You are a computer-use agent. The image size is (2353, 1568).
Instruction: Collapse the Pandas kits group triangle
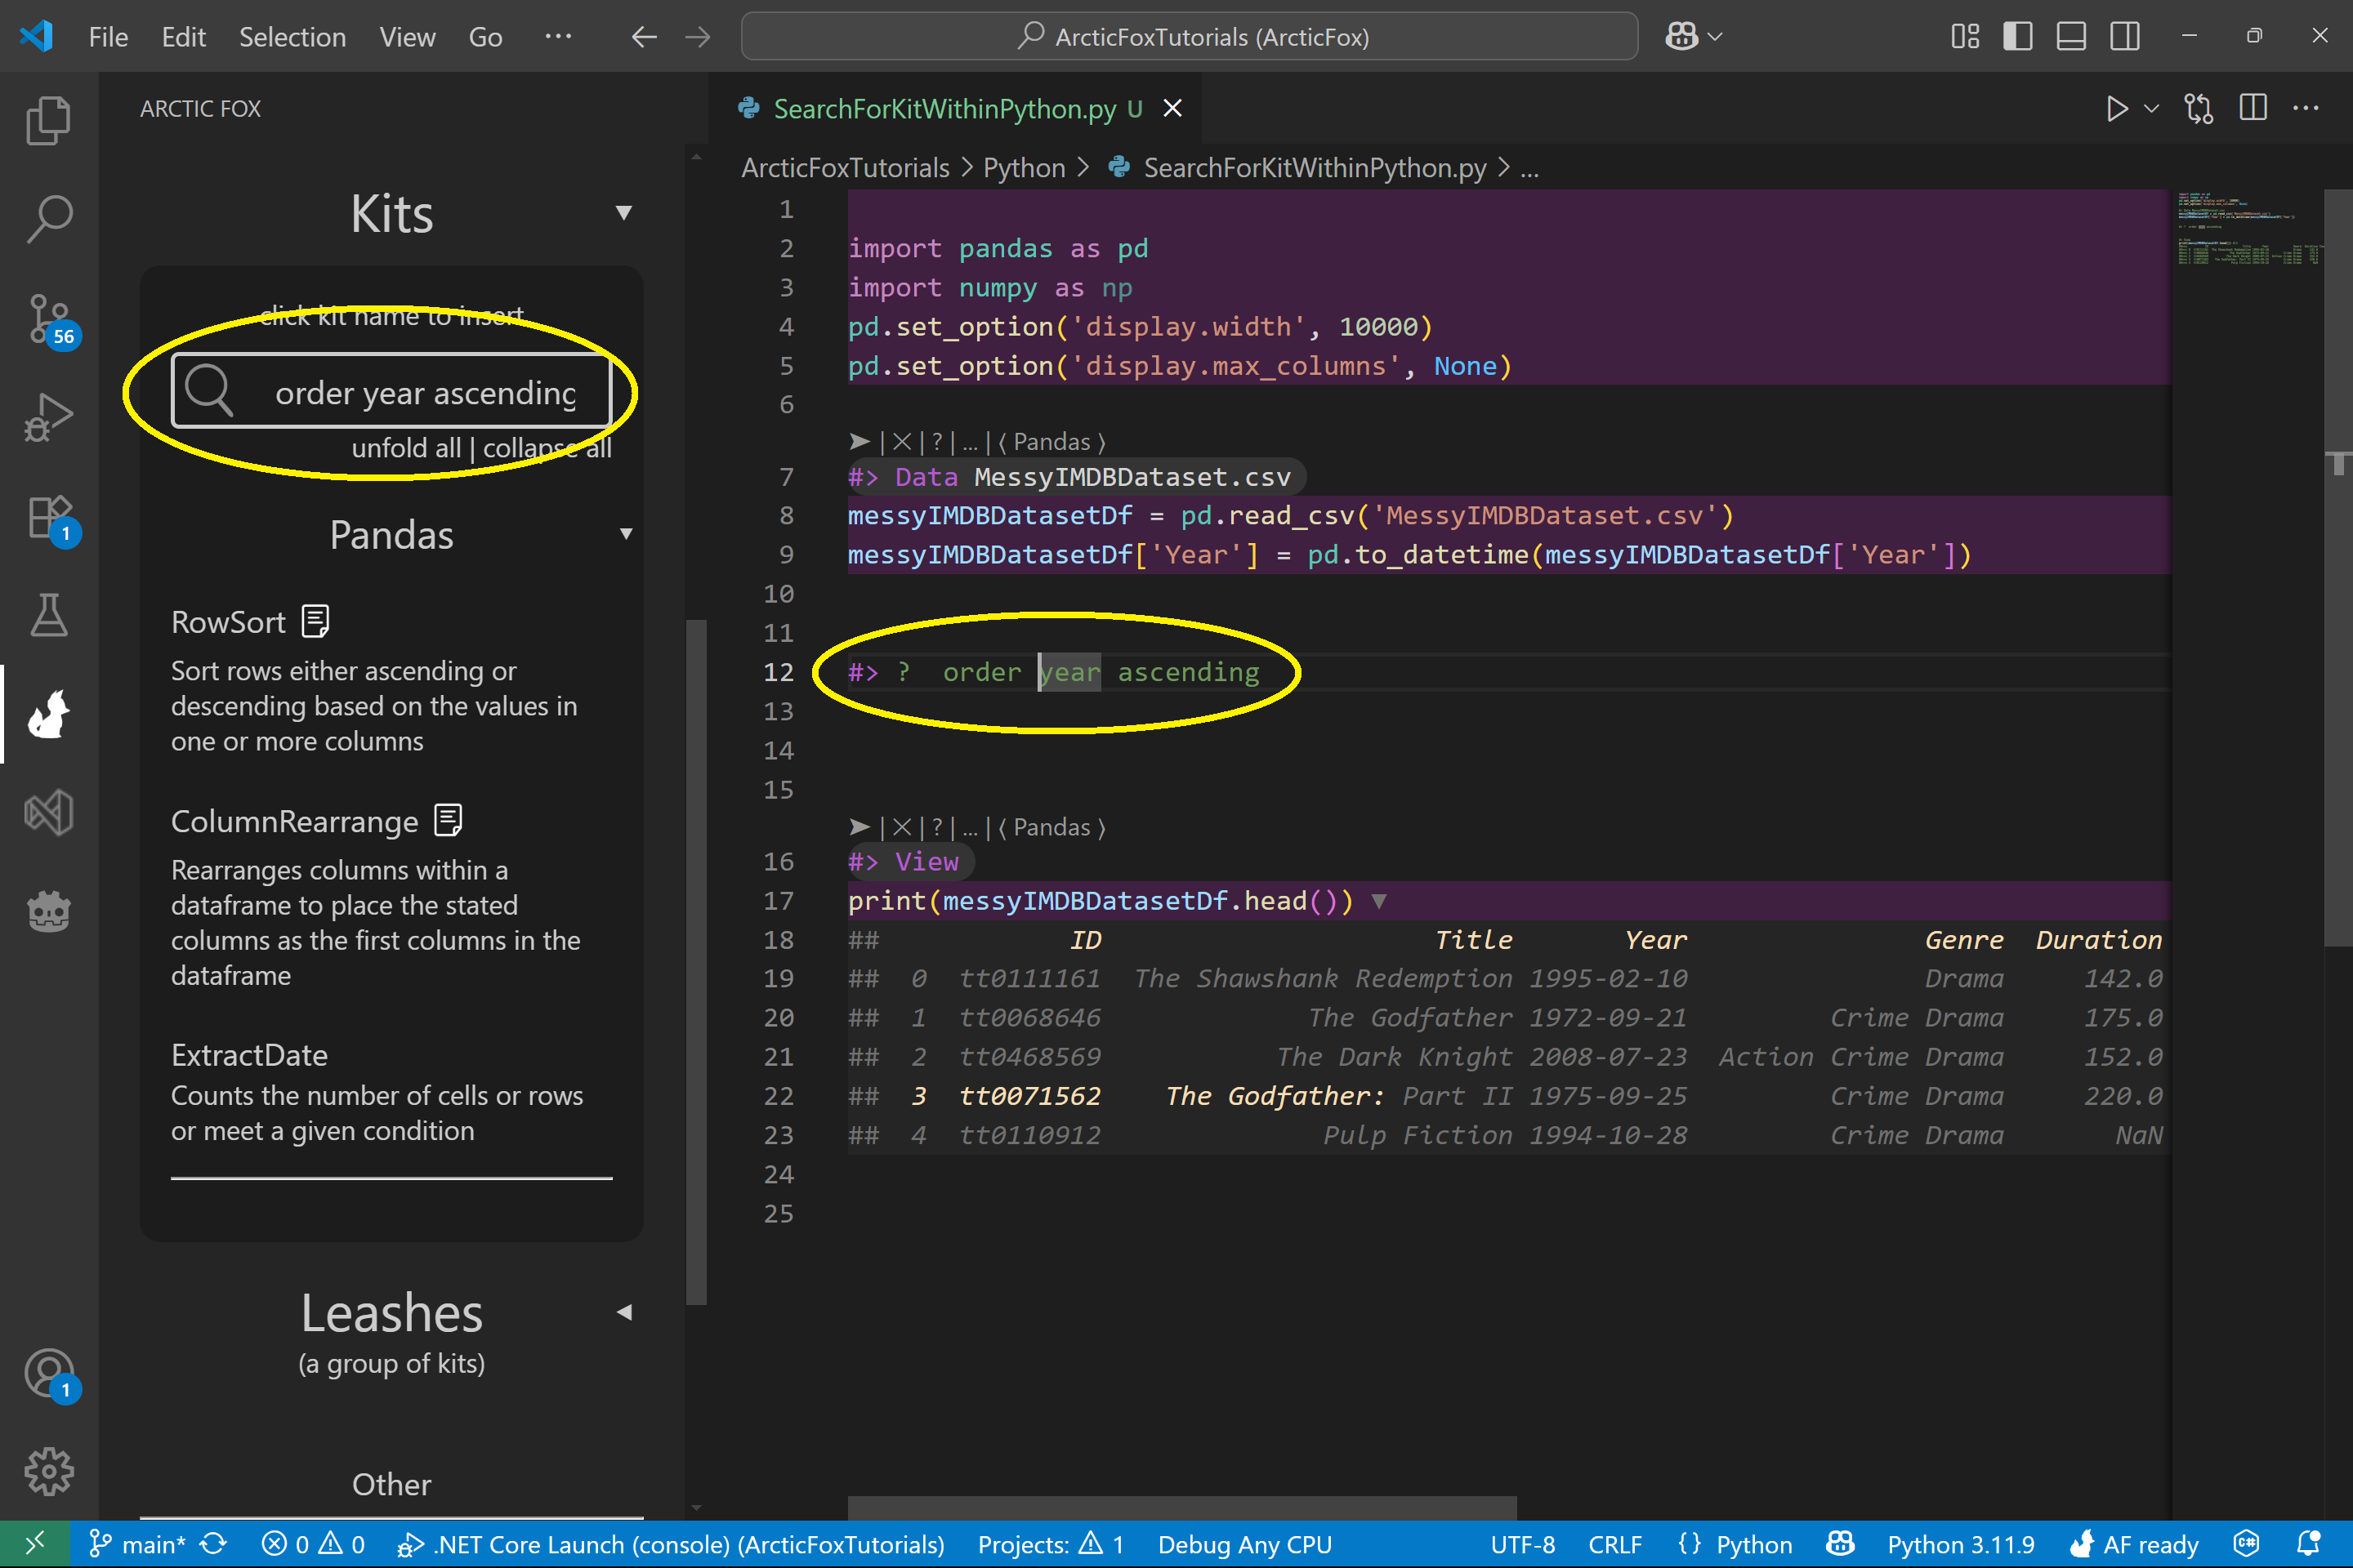click(x=627, y=534)
